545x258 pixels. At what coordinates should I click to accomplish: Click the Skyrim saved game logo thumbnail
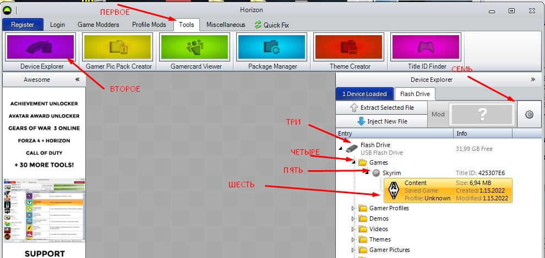(x=394, y=190)
